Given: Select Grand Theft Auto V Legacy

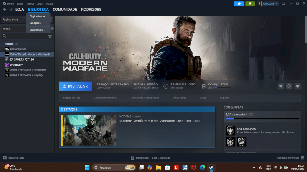Looking at the screenshot, I should (x=27, y=75).
